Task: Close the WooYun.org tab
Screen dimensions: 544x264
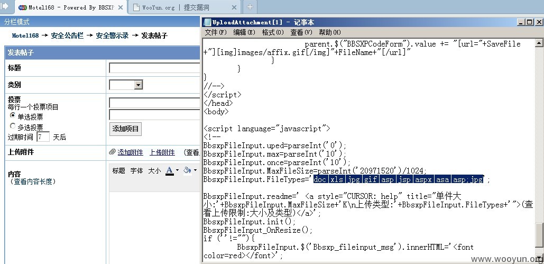Action: (234, 7)
